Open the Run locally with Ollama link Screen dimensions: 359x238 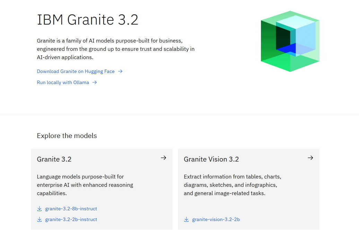click(63, 82)
